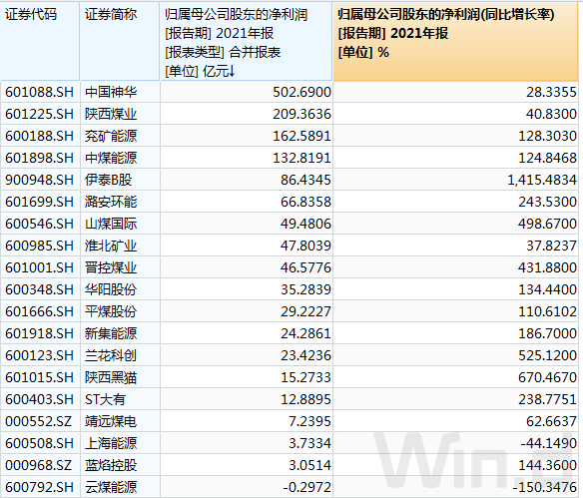Select the 兰花科创 row name
The height and width of the screenshot is (498, 583).
click(111, 355)
